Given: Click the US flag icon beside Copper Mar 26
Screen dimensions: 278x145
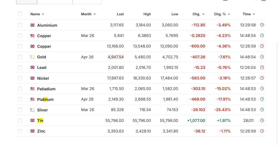Looking at the screenshot, I should click(32, 36).
